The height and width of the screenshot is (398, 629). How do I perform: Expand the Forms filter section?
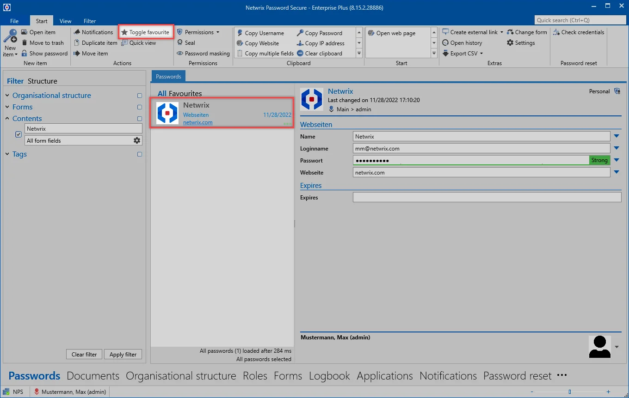click(x=7, y=107)
